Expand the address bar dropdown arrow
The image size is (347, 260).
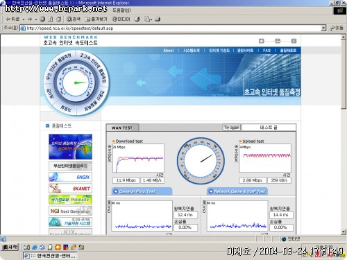[x=323, y=28]
